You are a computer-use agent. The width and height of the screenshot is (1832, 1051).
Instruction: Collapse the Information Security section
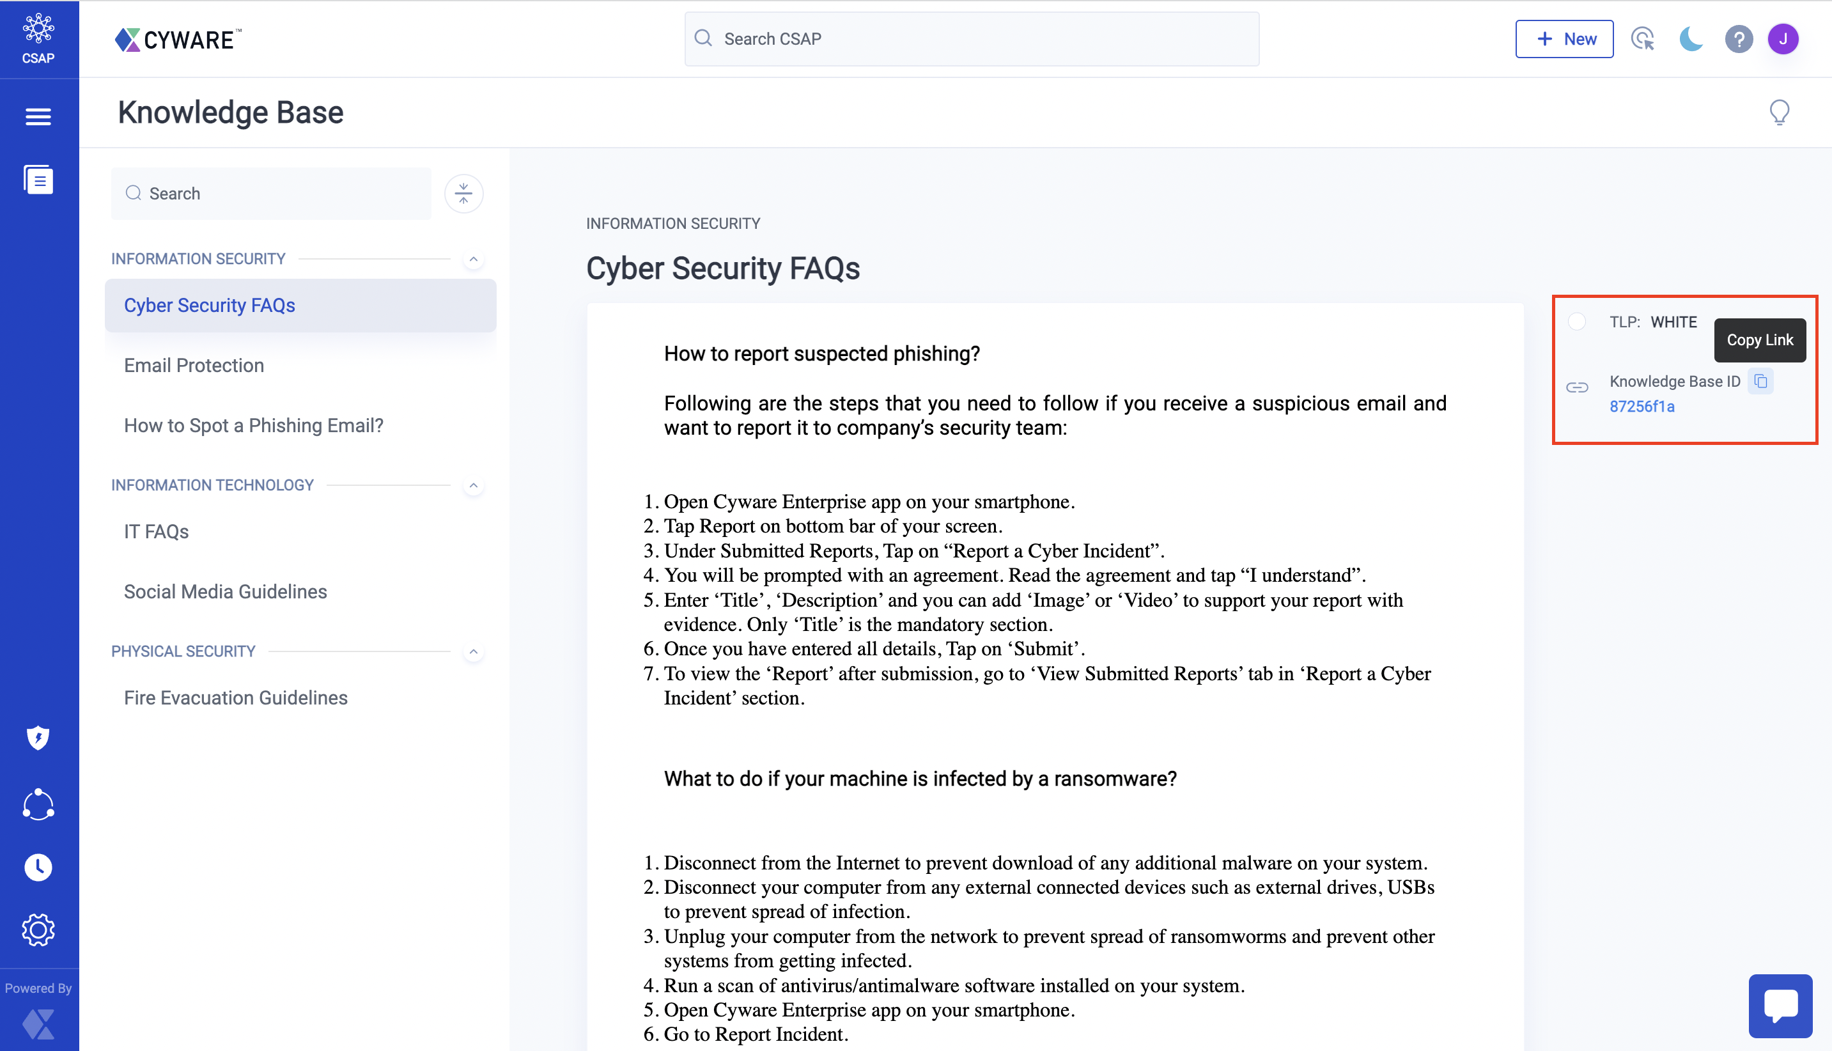tap(473, 259)
